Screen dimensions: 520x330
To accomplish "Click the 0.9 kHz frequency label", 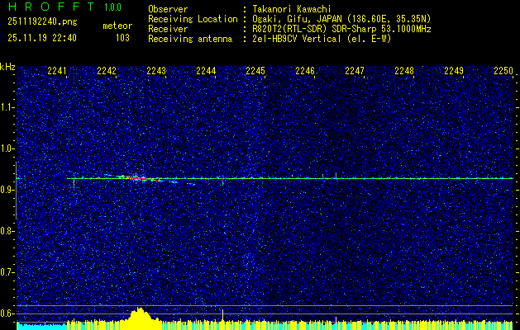I will pos(7,190).
